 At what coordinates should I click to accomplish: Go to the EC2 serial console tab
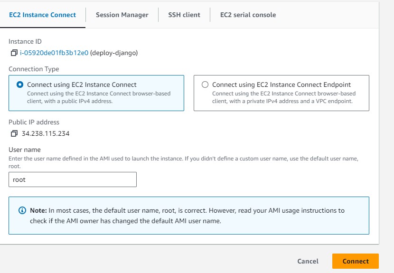pyautogui.click(x=248, y=15)
